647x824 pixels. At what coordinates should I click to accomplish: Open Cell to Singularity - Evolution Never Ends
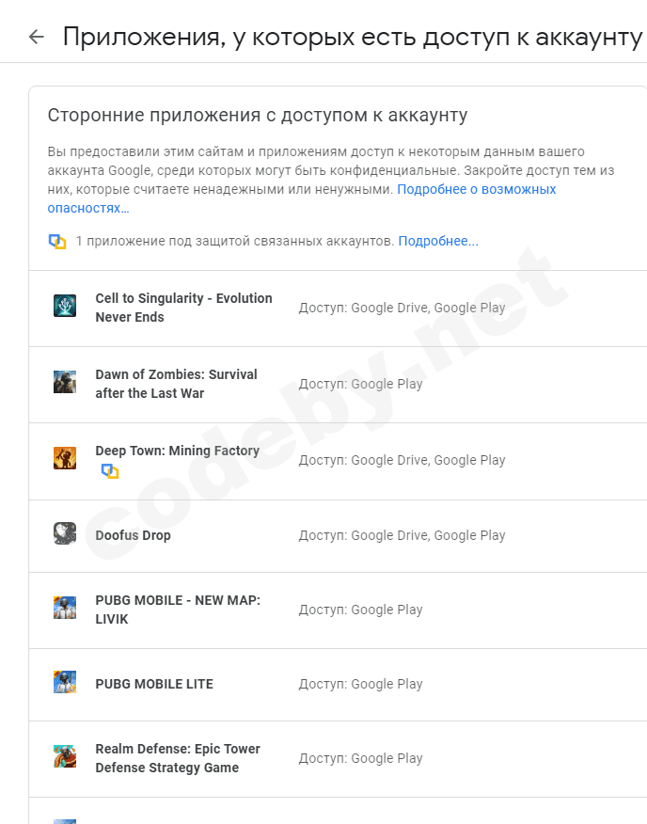[183, 308]
